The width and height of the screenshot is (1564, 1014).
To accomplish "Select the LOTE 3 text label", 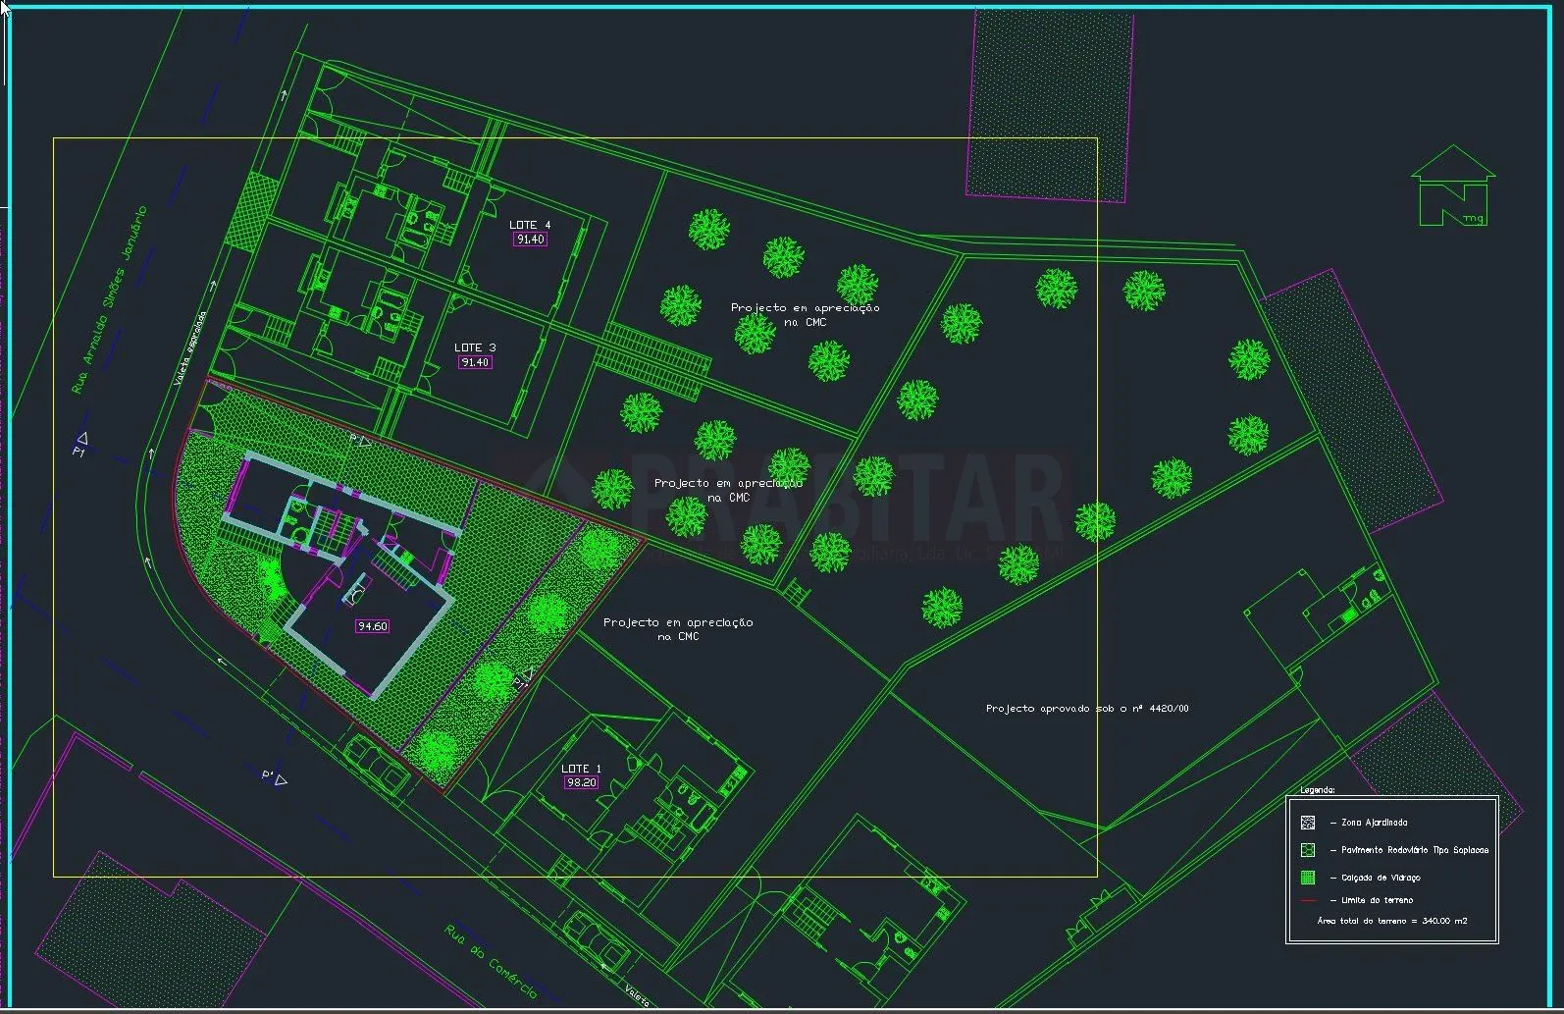I will tap(475, 347).
